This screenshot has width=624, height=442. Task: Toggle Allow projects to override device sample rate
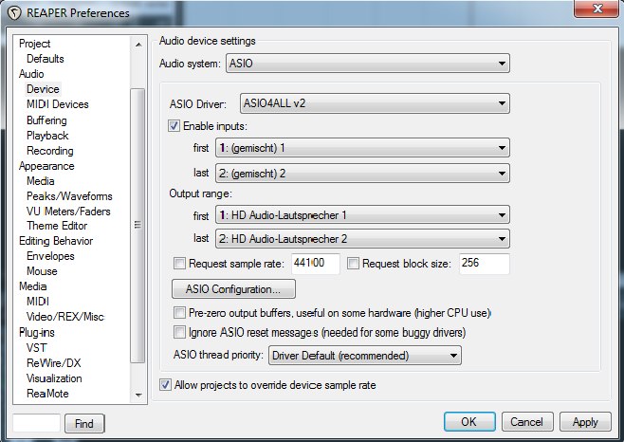coord(165,385)
